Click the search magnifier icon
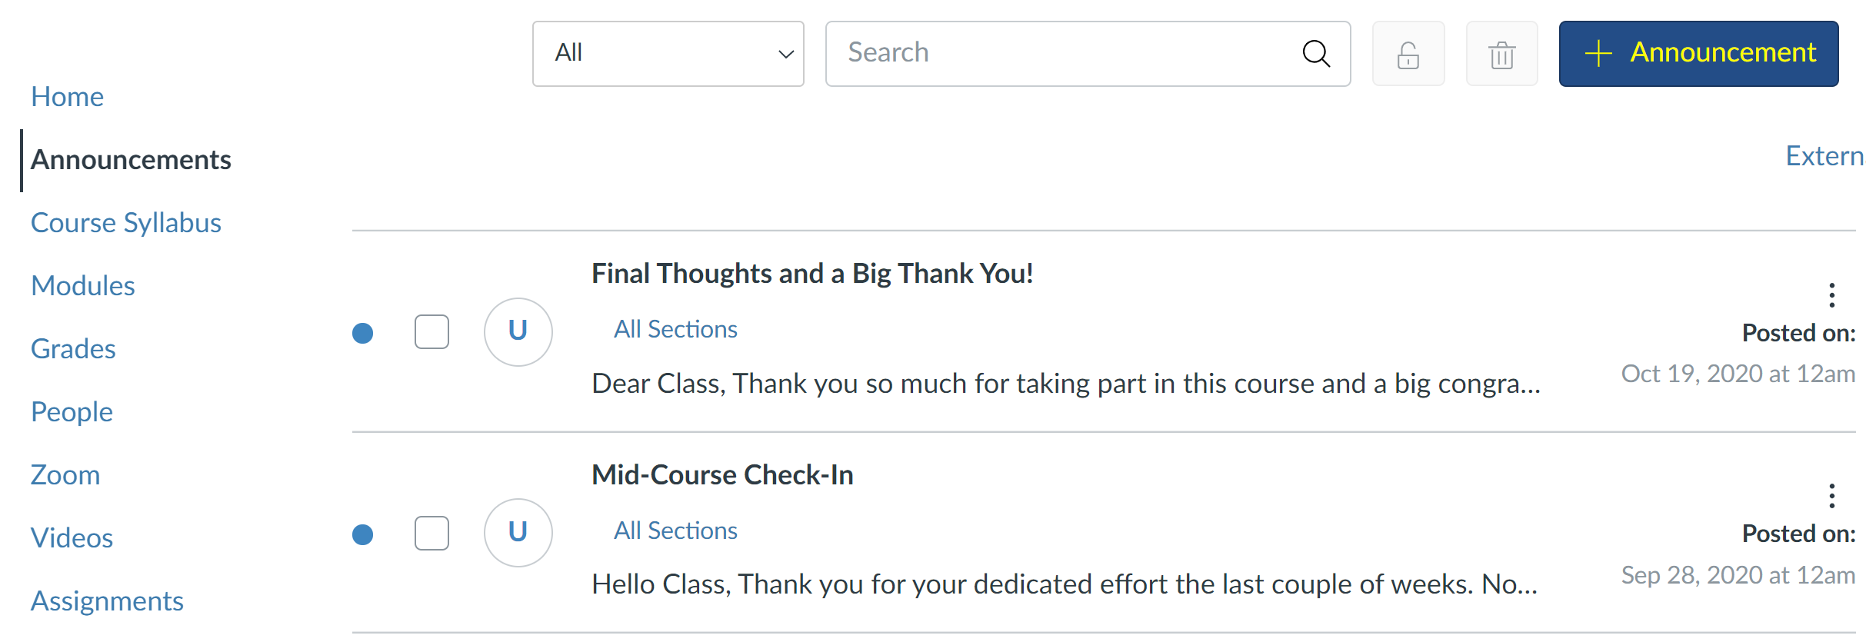Screen dimensions: 1866x642 click(1316, 53)
